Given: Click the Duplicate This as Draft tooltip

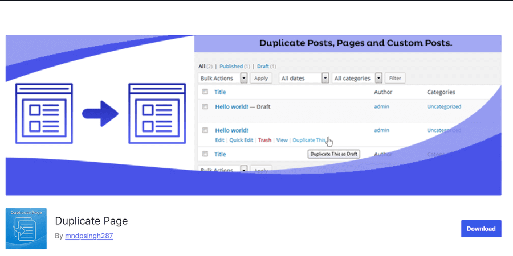Looking at the screenshot, I should pos(333,154).
